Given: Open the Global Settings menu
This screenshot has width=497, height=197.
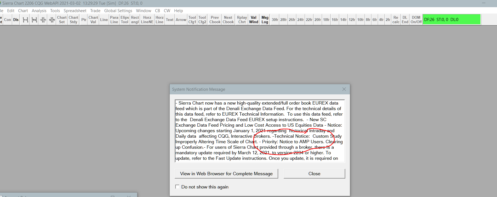Looking at the screenshot, I should coord(118,11).
